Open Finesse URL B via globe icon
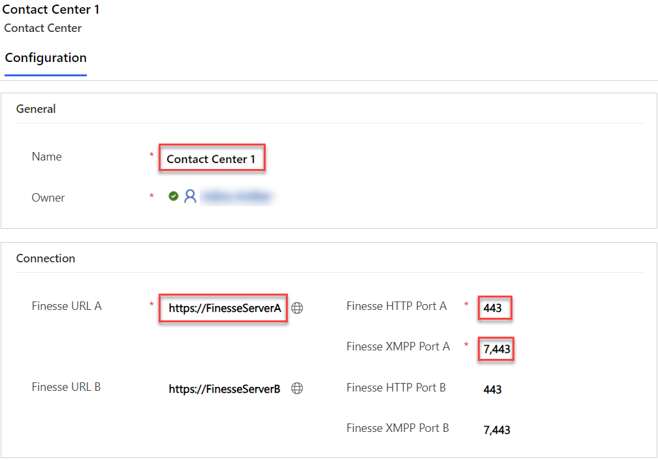Screen dimensions: 658x460 (x=297, y=389)
